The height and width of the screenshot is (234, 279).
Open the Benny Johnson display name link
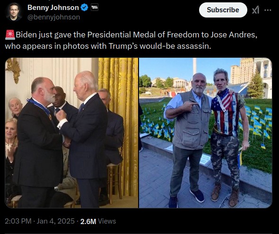coord(53,8)
